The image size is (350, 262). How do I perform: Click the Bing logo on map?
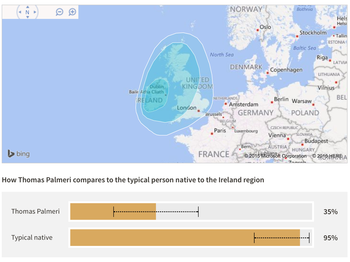(19, 154)
